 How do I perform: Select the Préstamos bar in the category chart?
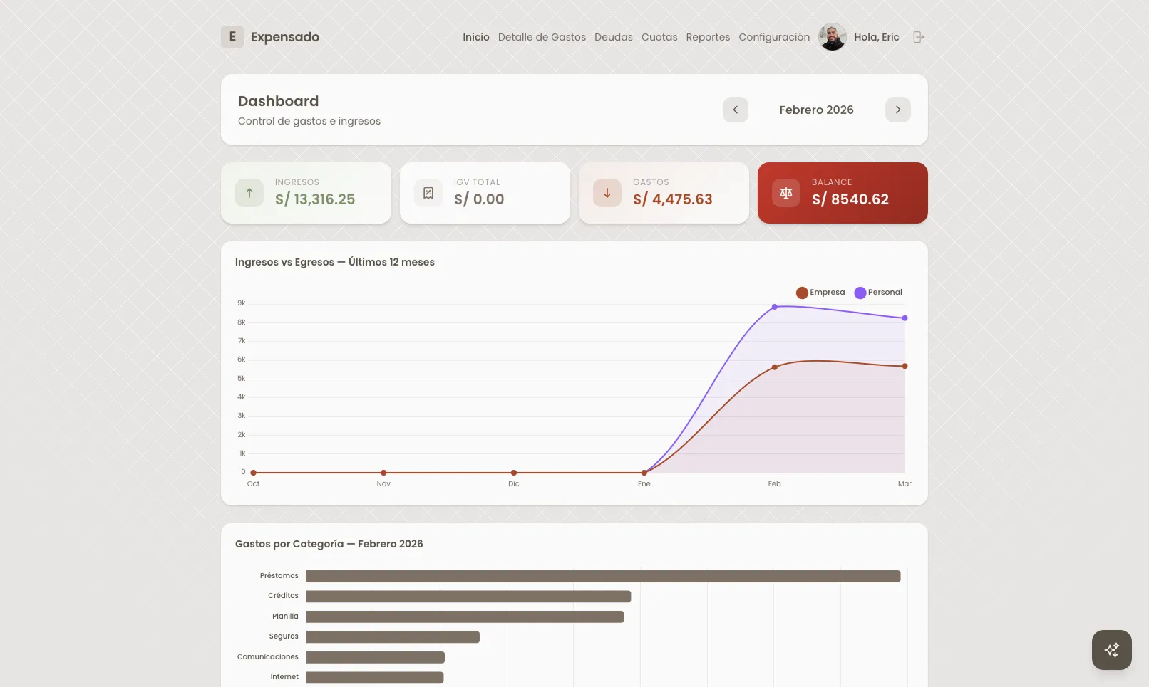(x=603, y=575)
